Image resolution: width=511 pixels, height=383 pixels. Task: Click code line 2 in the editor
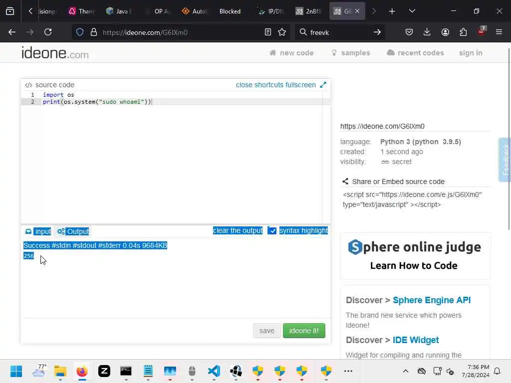pyautogui.click(x=176, y=102)
